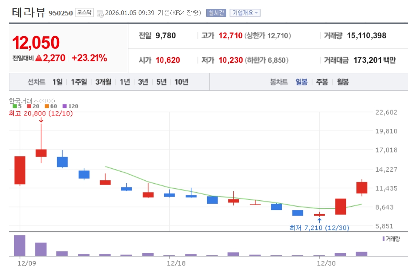Click the red up-triangle price change icon

(38, 58)
